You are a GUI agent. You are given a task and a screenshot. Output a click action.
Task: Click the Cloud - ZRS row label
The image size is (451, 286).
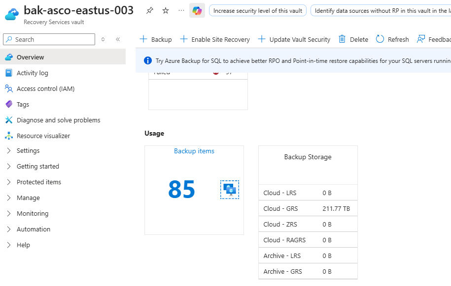[x=280, y=224]
